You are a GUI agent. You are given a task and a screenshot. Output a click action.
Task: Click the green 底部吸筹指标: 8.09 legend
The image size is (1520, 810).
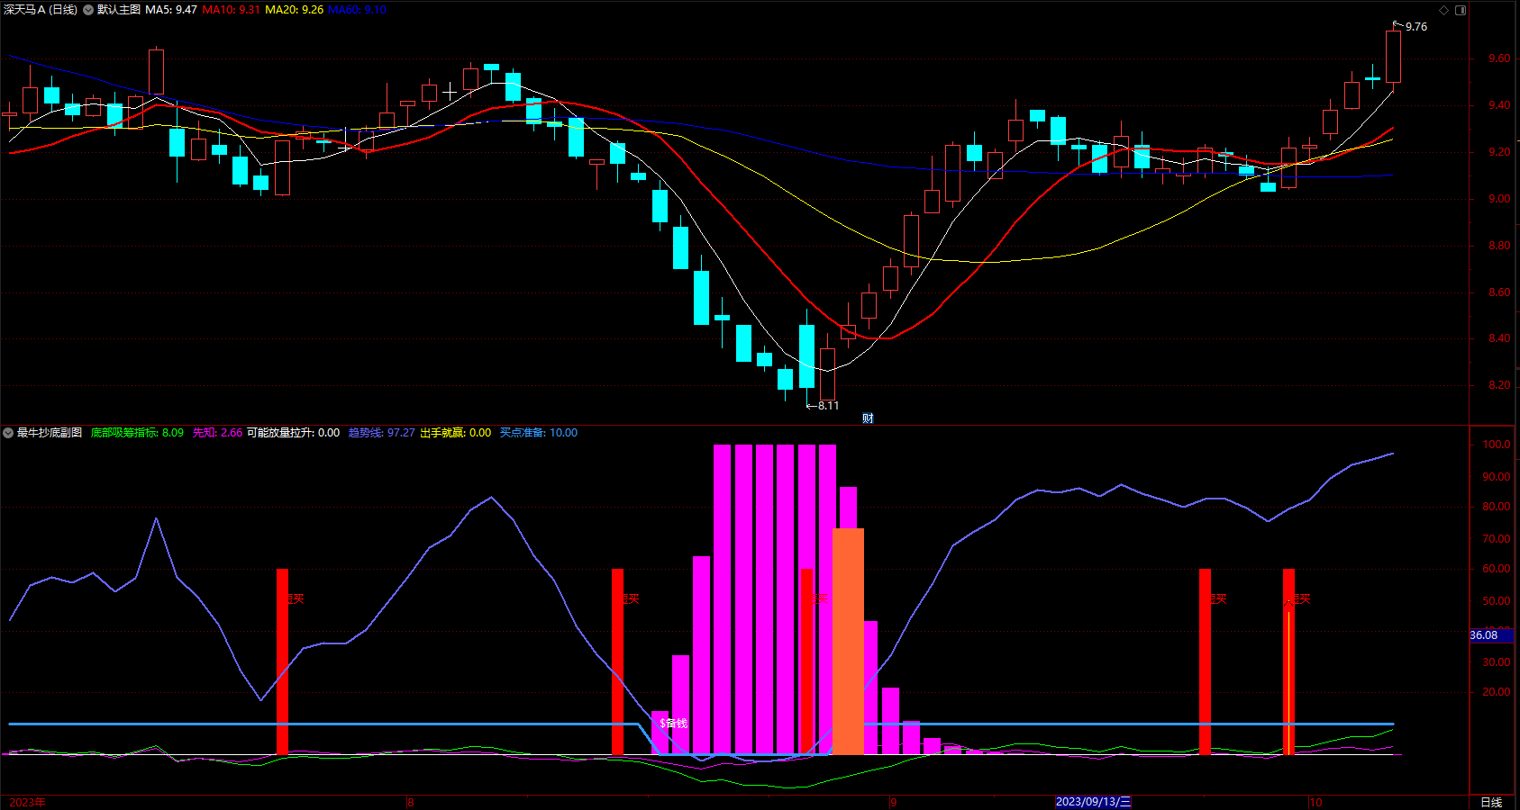(x=137, y=433)
